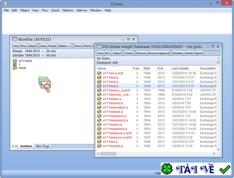This screenshot has width=234, height=178.
Task: Click series icon for a111rexeuri.a
Action: [99, 125]
